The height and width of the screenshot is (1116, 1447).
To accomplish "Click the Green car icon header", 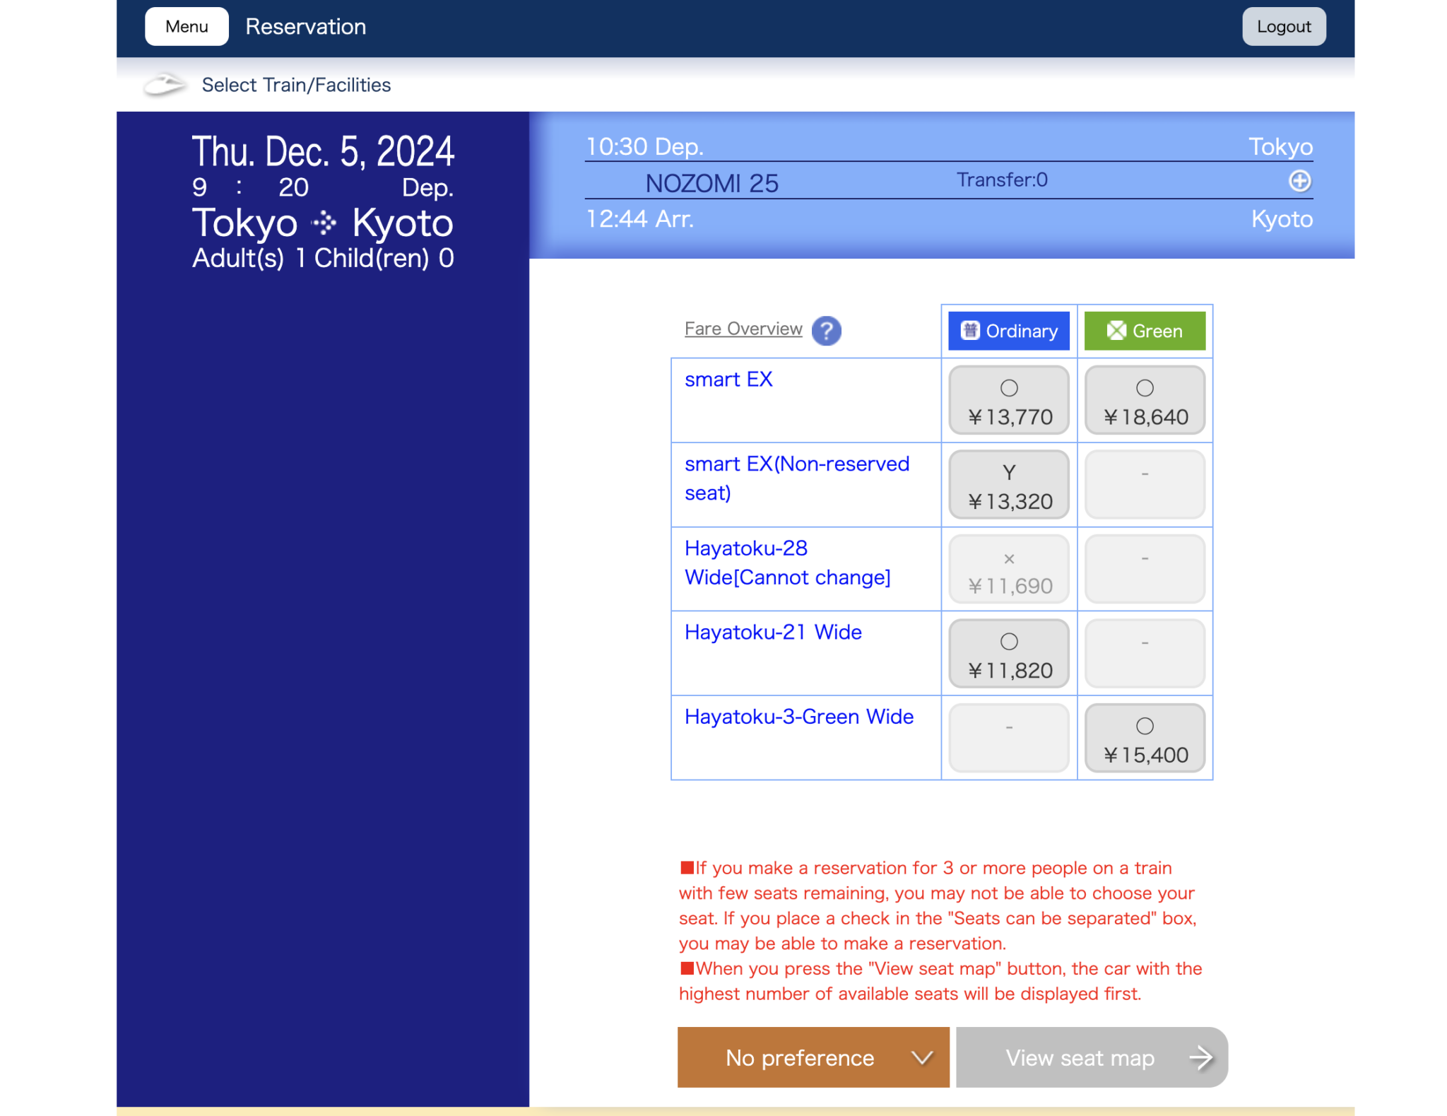I will pos(1116,330).
